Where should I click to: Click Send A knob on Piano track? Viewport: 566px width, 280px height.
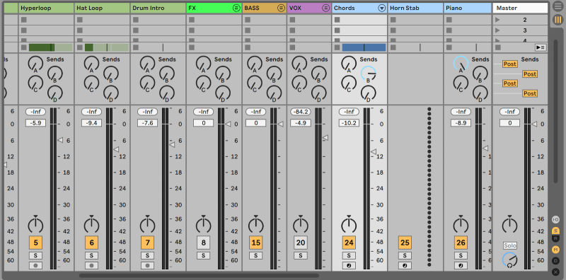click(461, 64)
